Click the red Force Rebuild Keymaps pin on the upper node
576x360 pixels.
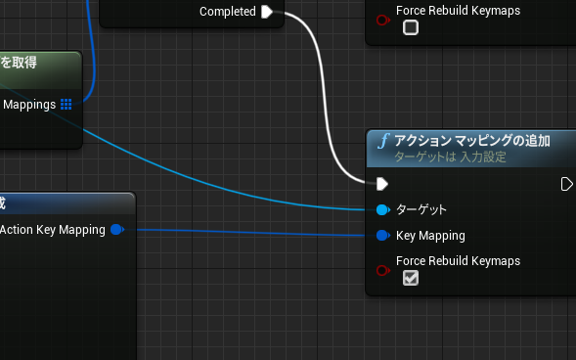383,20
